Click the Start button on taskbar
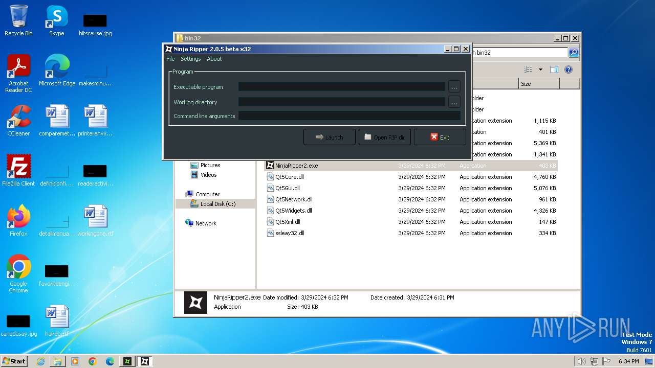 pos(14,361)
